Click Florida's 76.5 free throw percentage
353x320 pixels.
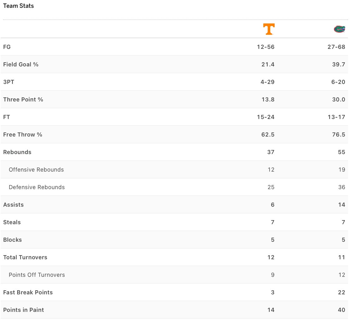click(339, 135)
